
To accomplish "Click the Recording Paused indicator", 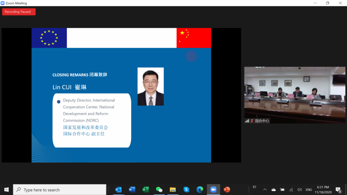I will (19, 12).
